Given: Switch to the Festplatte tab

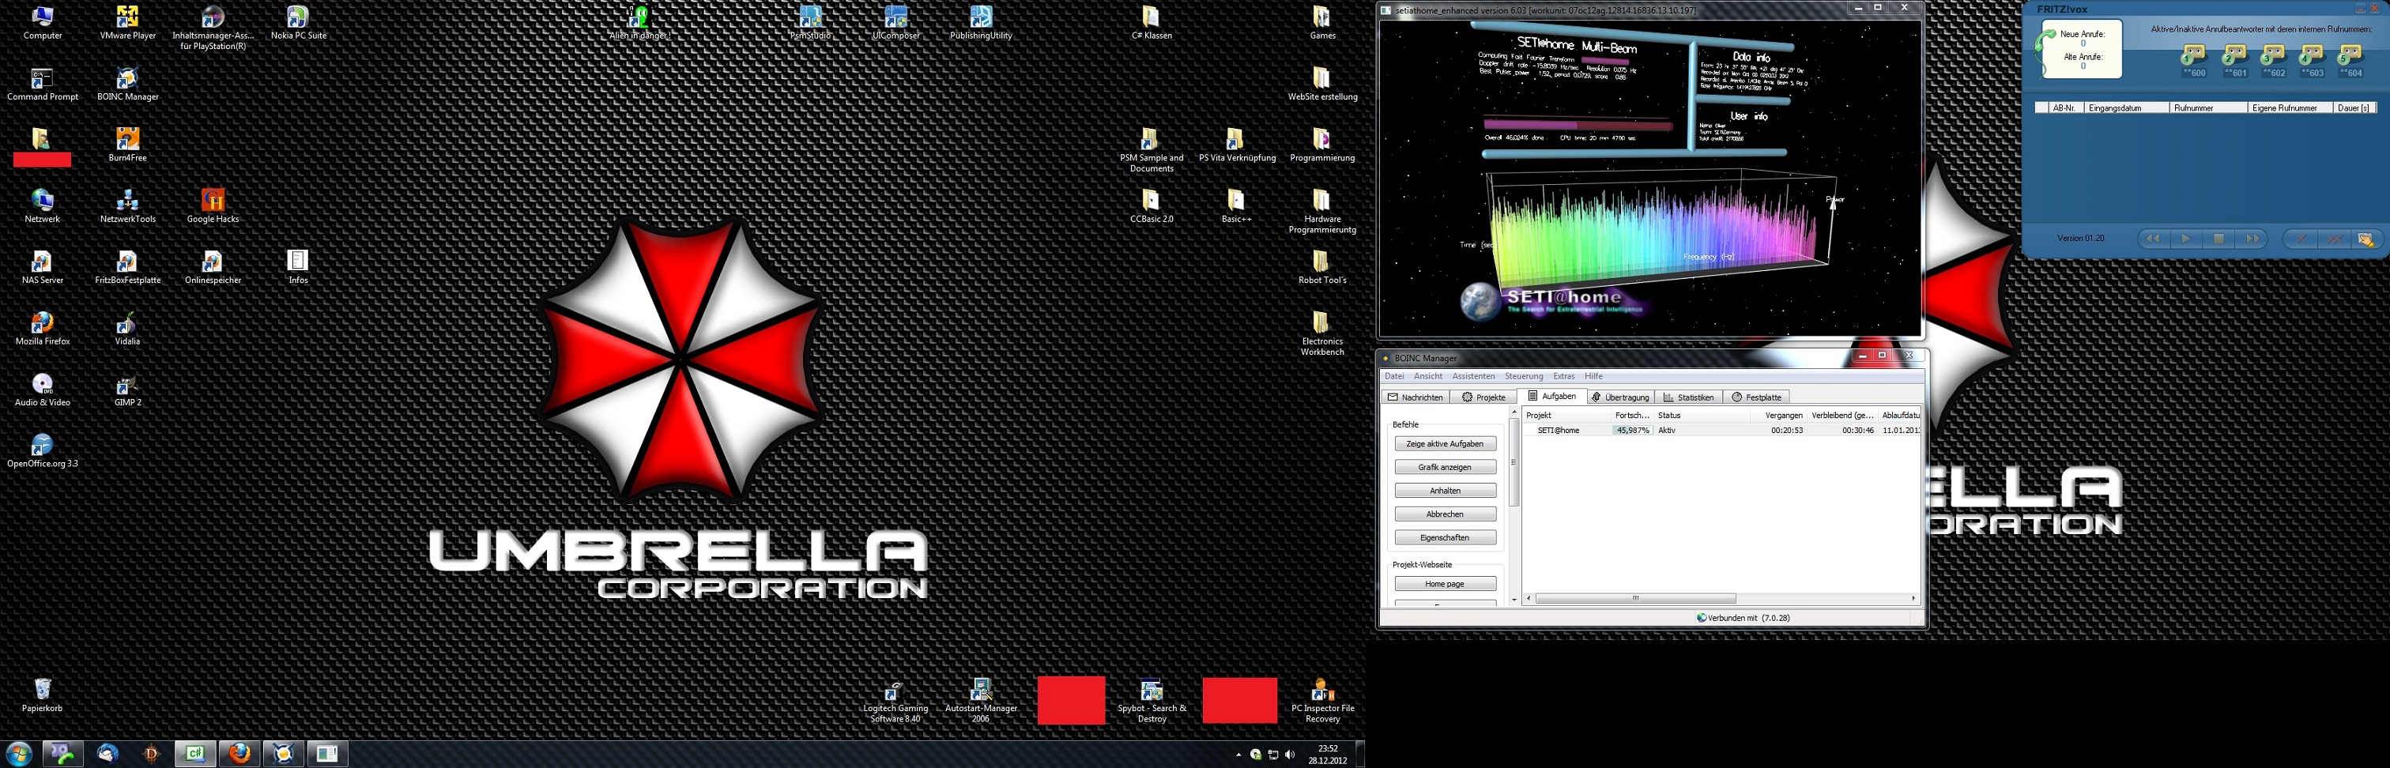Looking at the screenshot, I should pyautogui.click(x=1755, y=397).
